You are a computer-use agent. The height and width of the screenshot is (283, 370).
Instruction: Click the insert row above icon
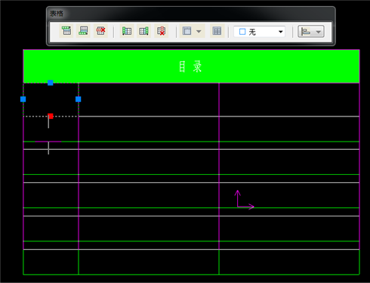point(66,31)
